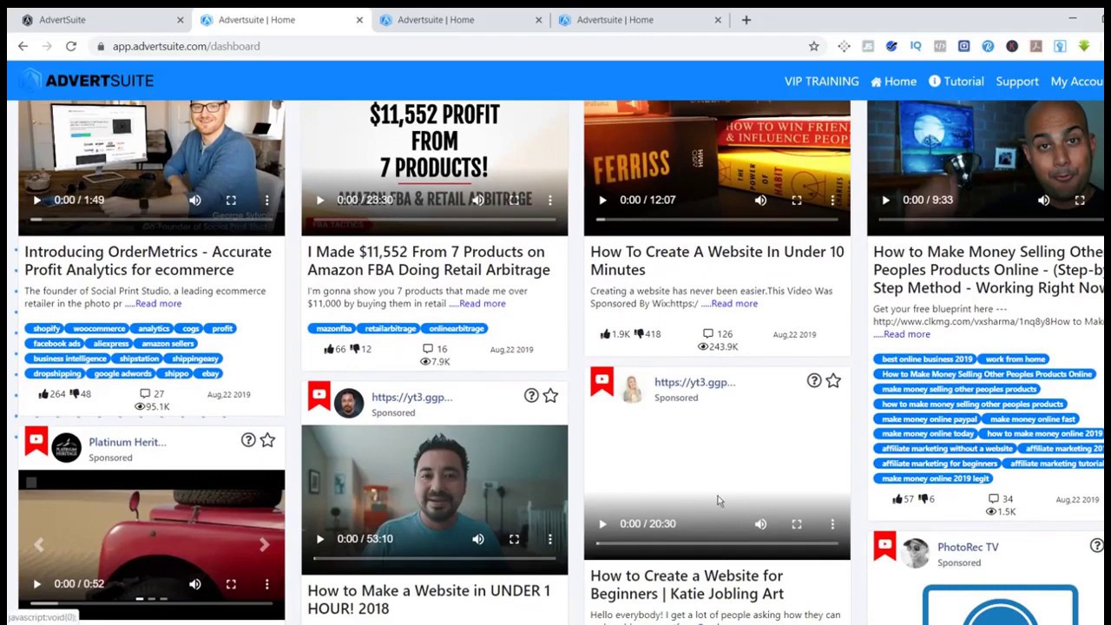Open help icon on Platinum Heritage ad
This screenshot has width=1111, height=625.
[x=248, y=441]
